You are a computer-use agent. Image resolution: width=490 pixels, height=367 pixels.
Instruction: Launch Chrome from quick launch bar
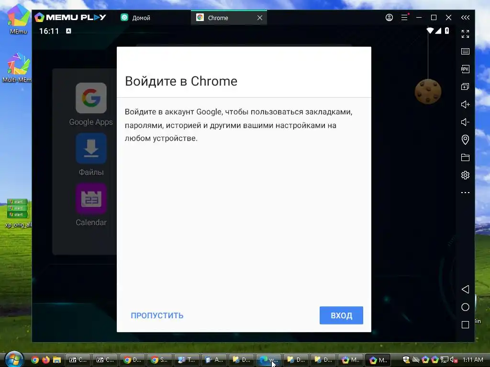(x=35, y=360)
